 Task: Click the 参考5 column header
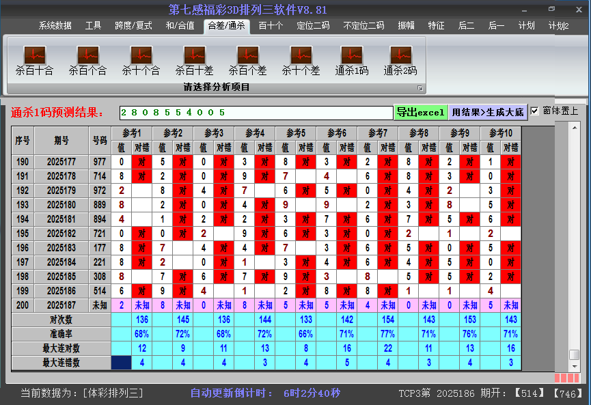point(296,133)
